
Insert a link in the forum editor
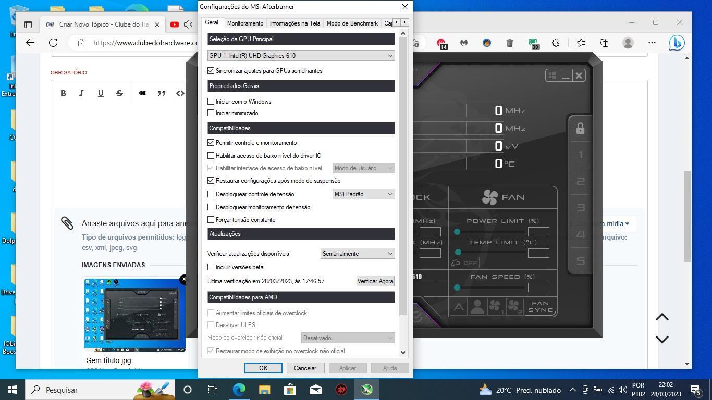(x=142, y=93)
